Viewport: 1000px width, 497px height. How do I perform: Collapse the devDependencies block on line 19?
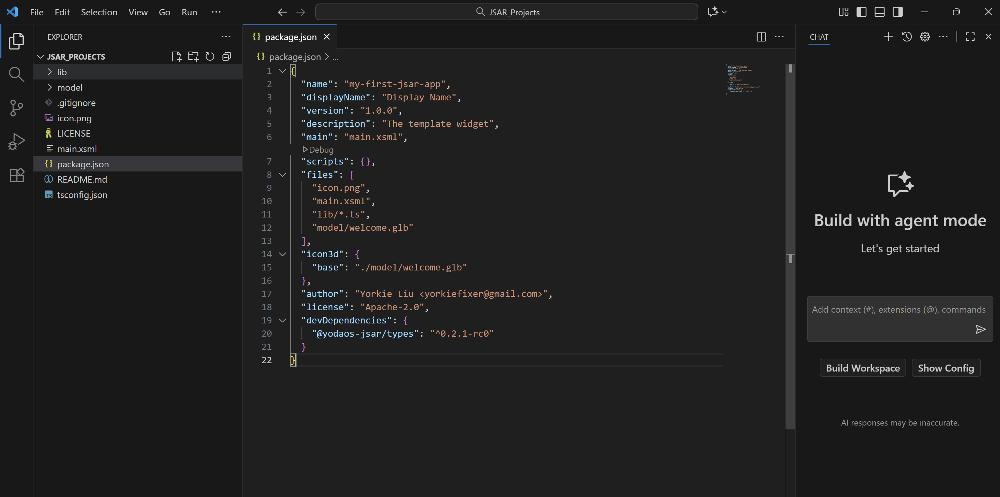283,320
